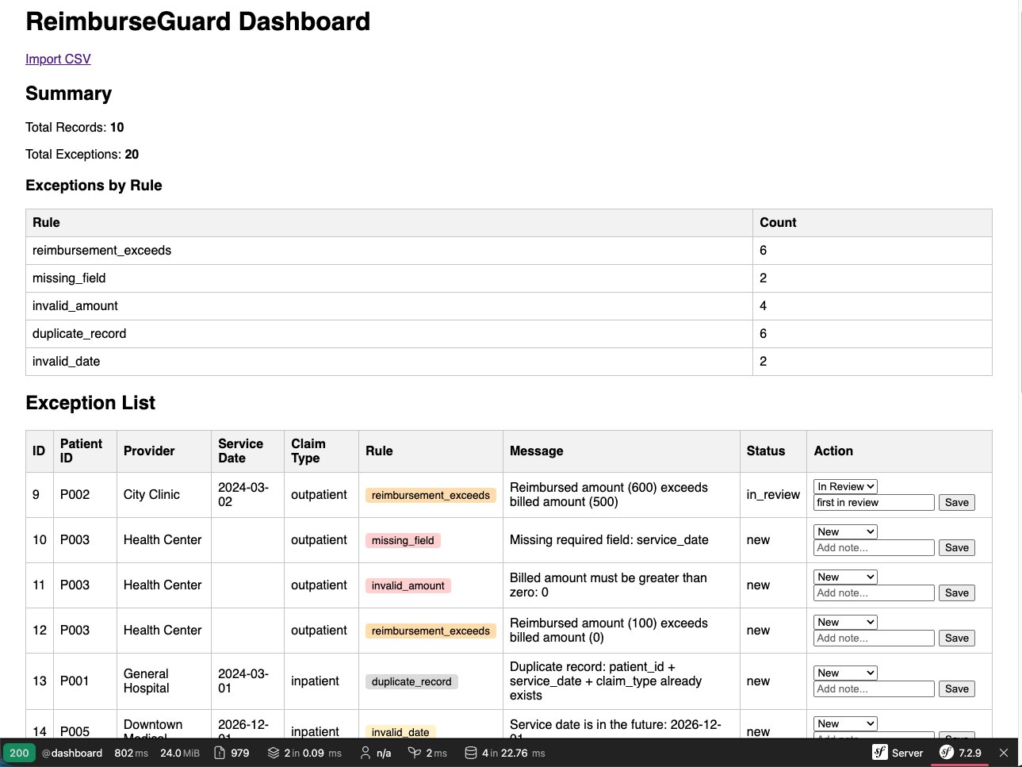Click the Symfony Server icon in toolbar
This screenshot has width=1022, height=767.
point(898,753)
